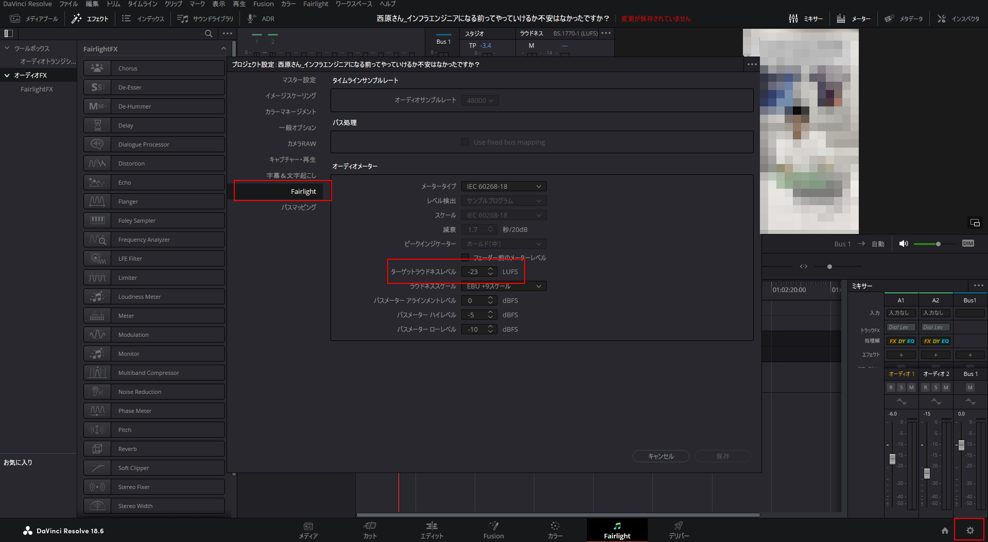Collapse the Toolbox (ツールボックス) tree

[x=7, y=48]
